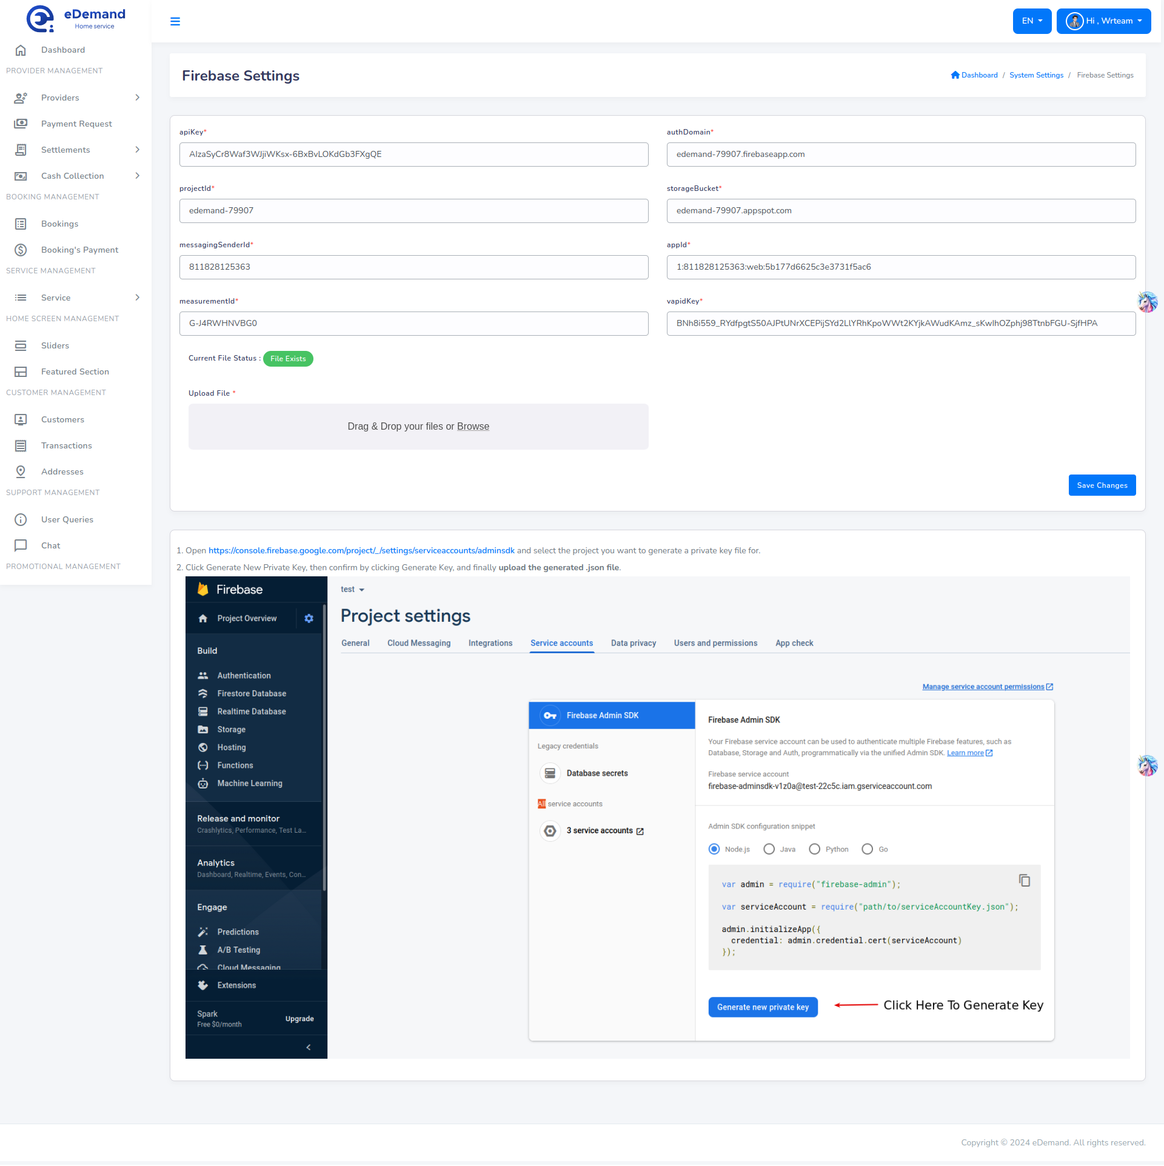Click the Cash Collection icon

point(21,176)
